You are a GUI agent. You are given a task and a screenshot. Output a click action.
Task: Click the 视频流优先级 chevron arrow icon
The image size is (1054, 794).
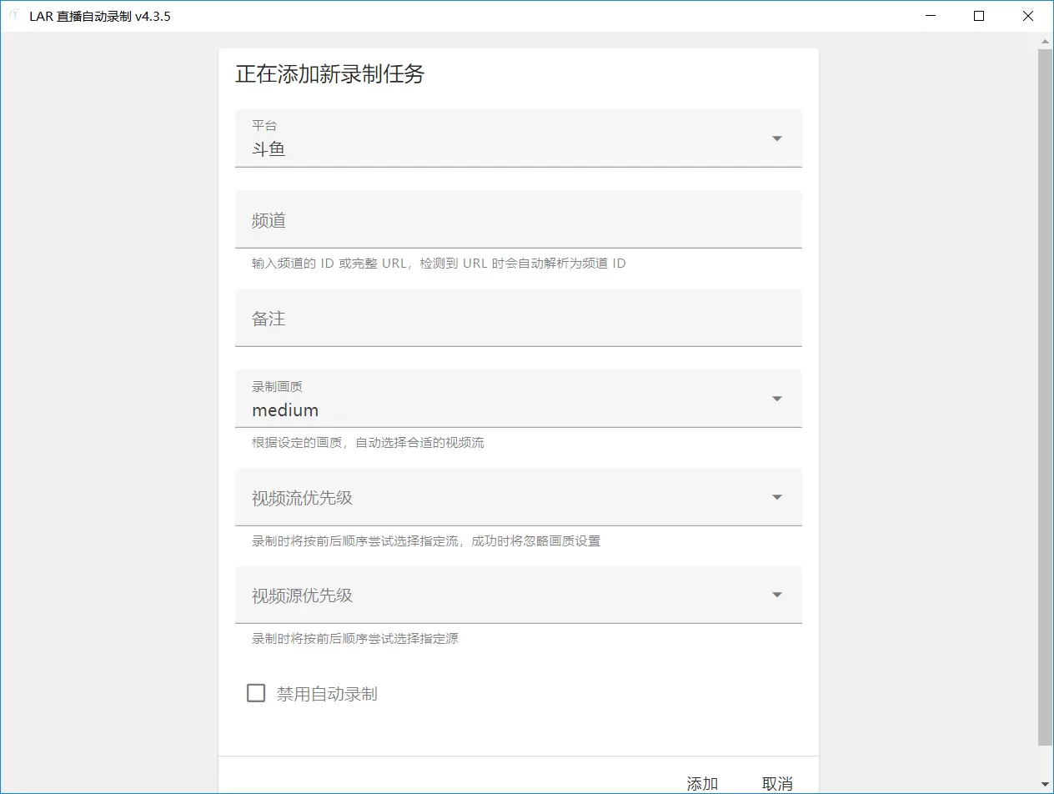point(775,496)
